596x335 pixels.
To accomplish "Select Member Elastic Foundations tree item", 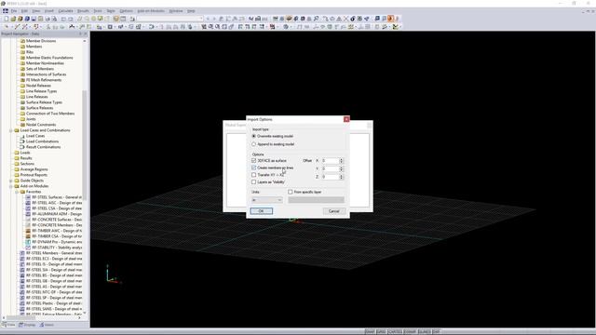I will click(x=49, y=58).
